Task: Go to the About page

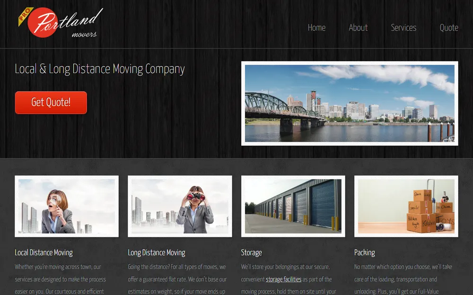Action: pos(358,28)
